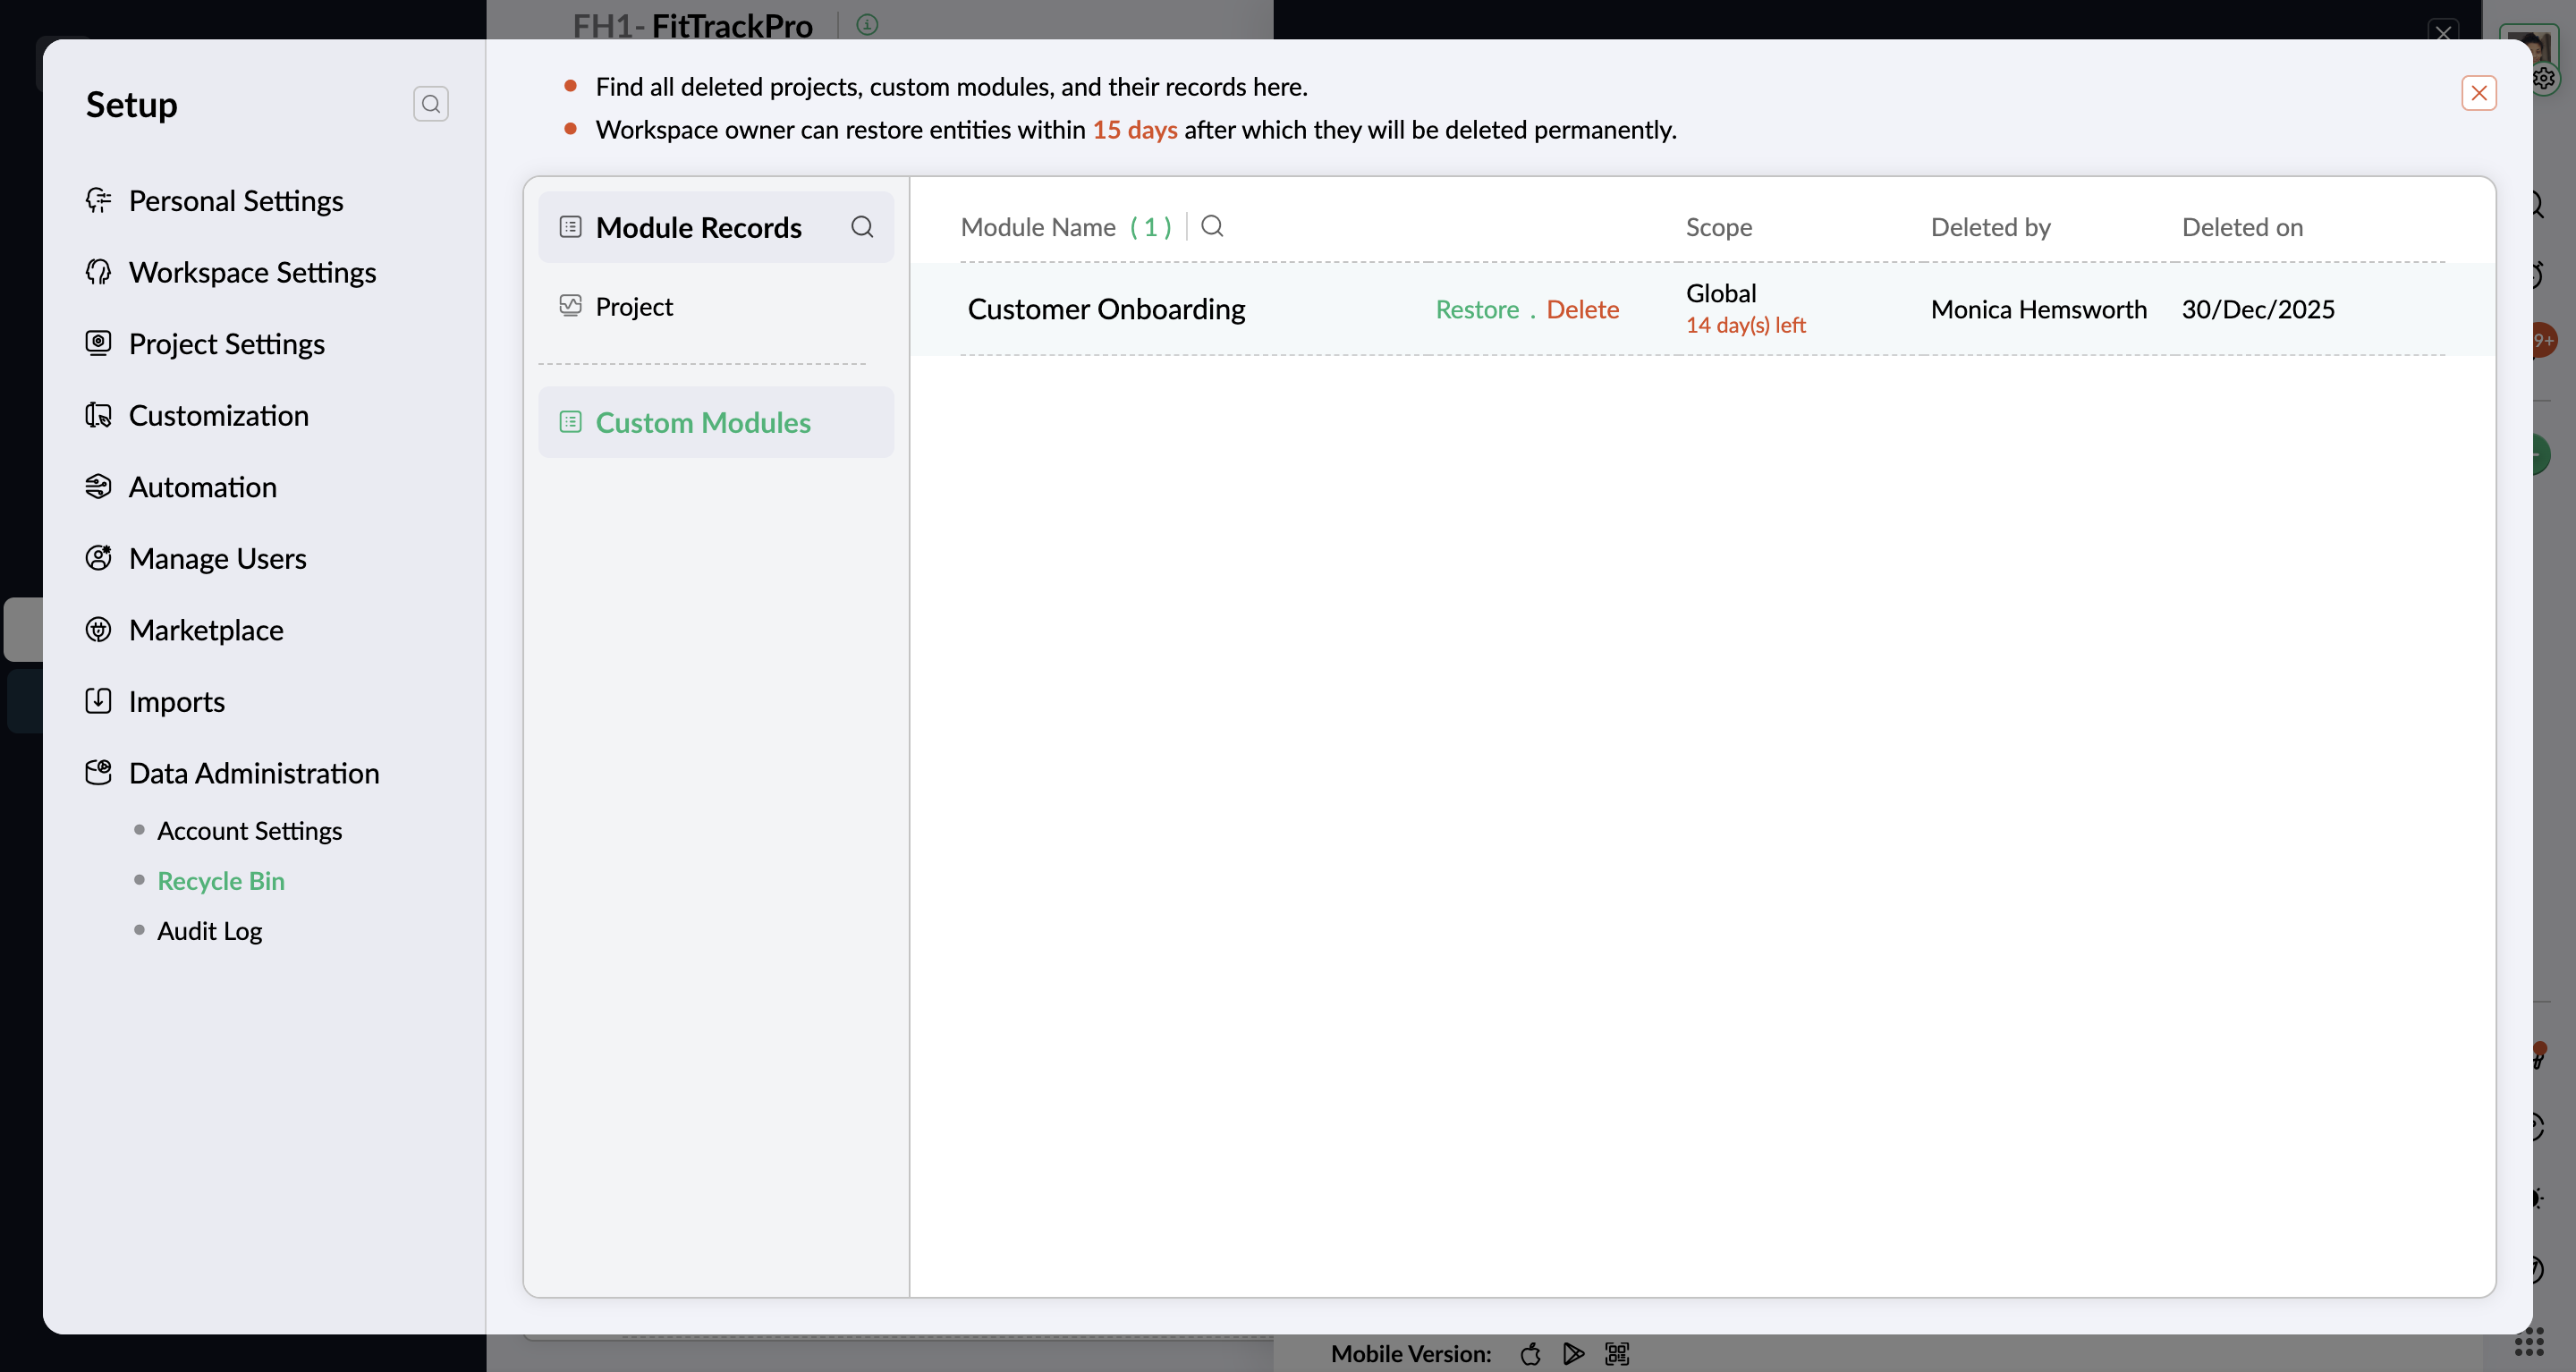Expand the Customization section
Screen dimensions: 2576x1372
tap(218, 415)
